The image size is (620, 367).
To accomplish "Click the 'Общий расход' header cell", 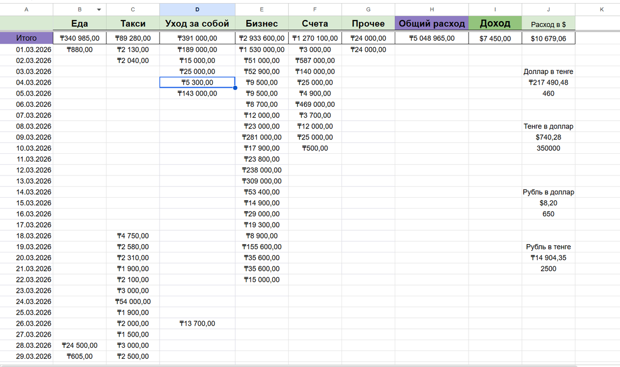I will 431,23.
